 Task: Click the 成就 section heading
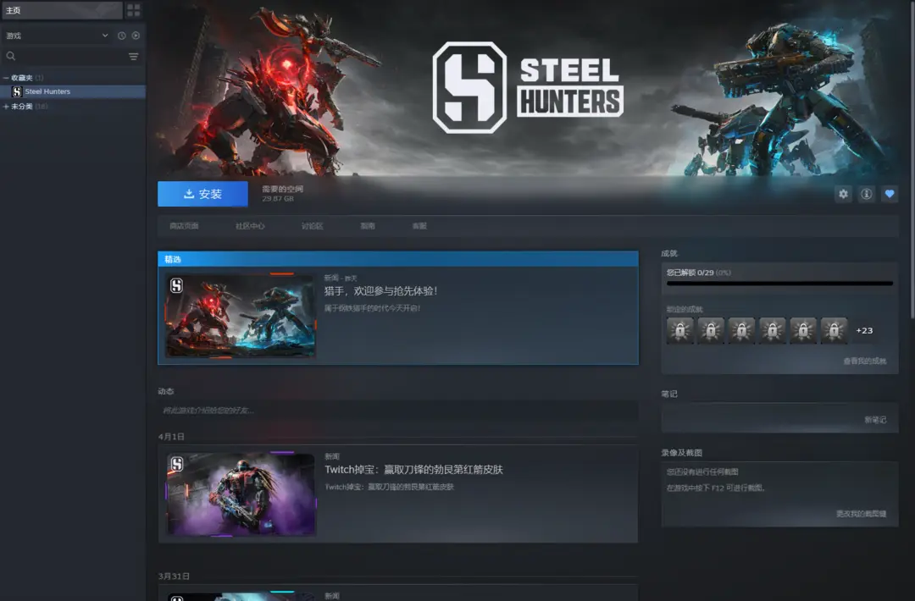point(669,253)
